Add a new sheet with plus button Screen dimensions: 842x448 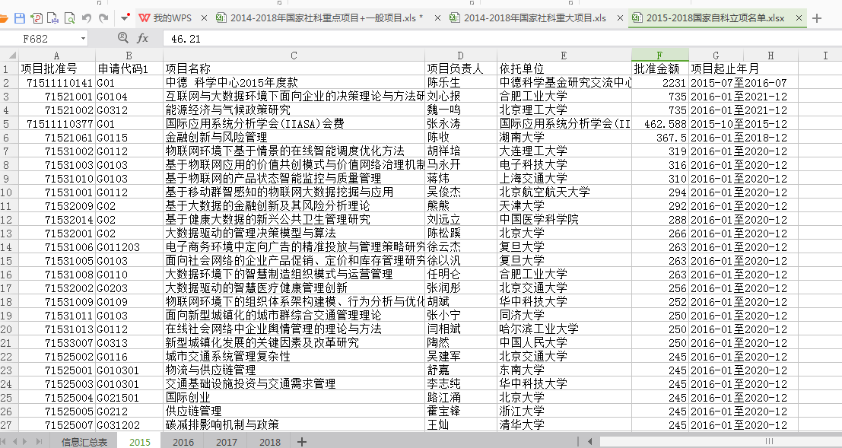[x=302, y=442]
